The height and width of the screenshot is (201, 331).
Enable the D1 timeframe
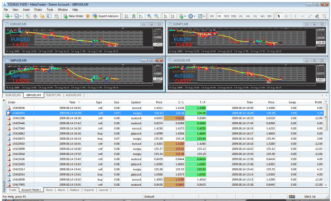point(255,16)
